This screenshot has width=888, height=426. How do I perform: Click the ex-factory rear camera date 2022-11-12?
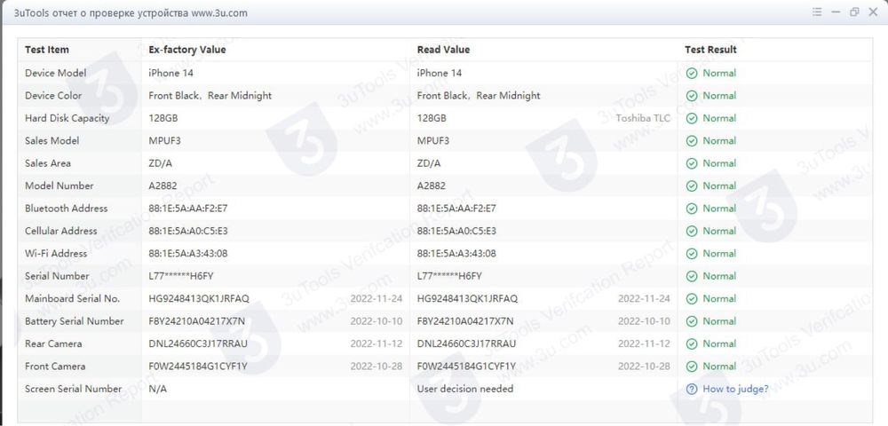click(x=376, y=344)
